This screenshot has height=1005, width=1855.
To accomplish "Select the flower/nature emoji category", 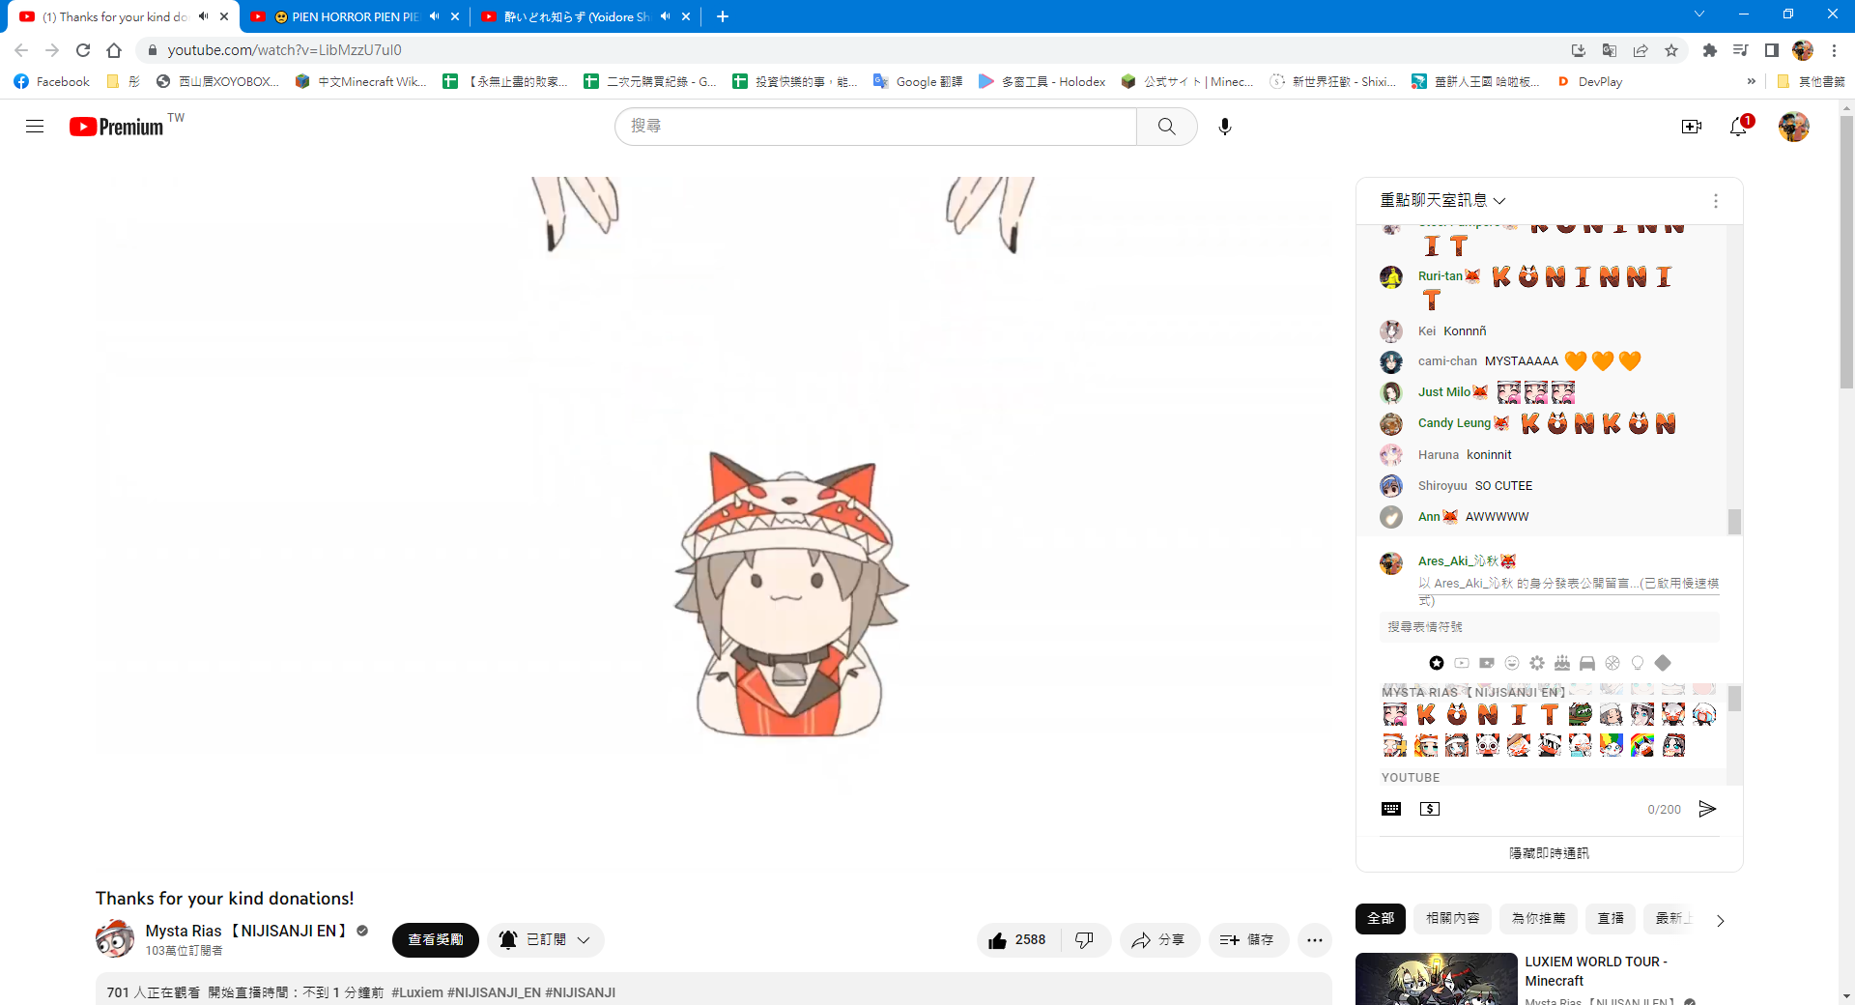I will (1537, 663).
